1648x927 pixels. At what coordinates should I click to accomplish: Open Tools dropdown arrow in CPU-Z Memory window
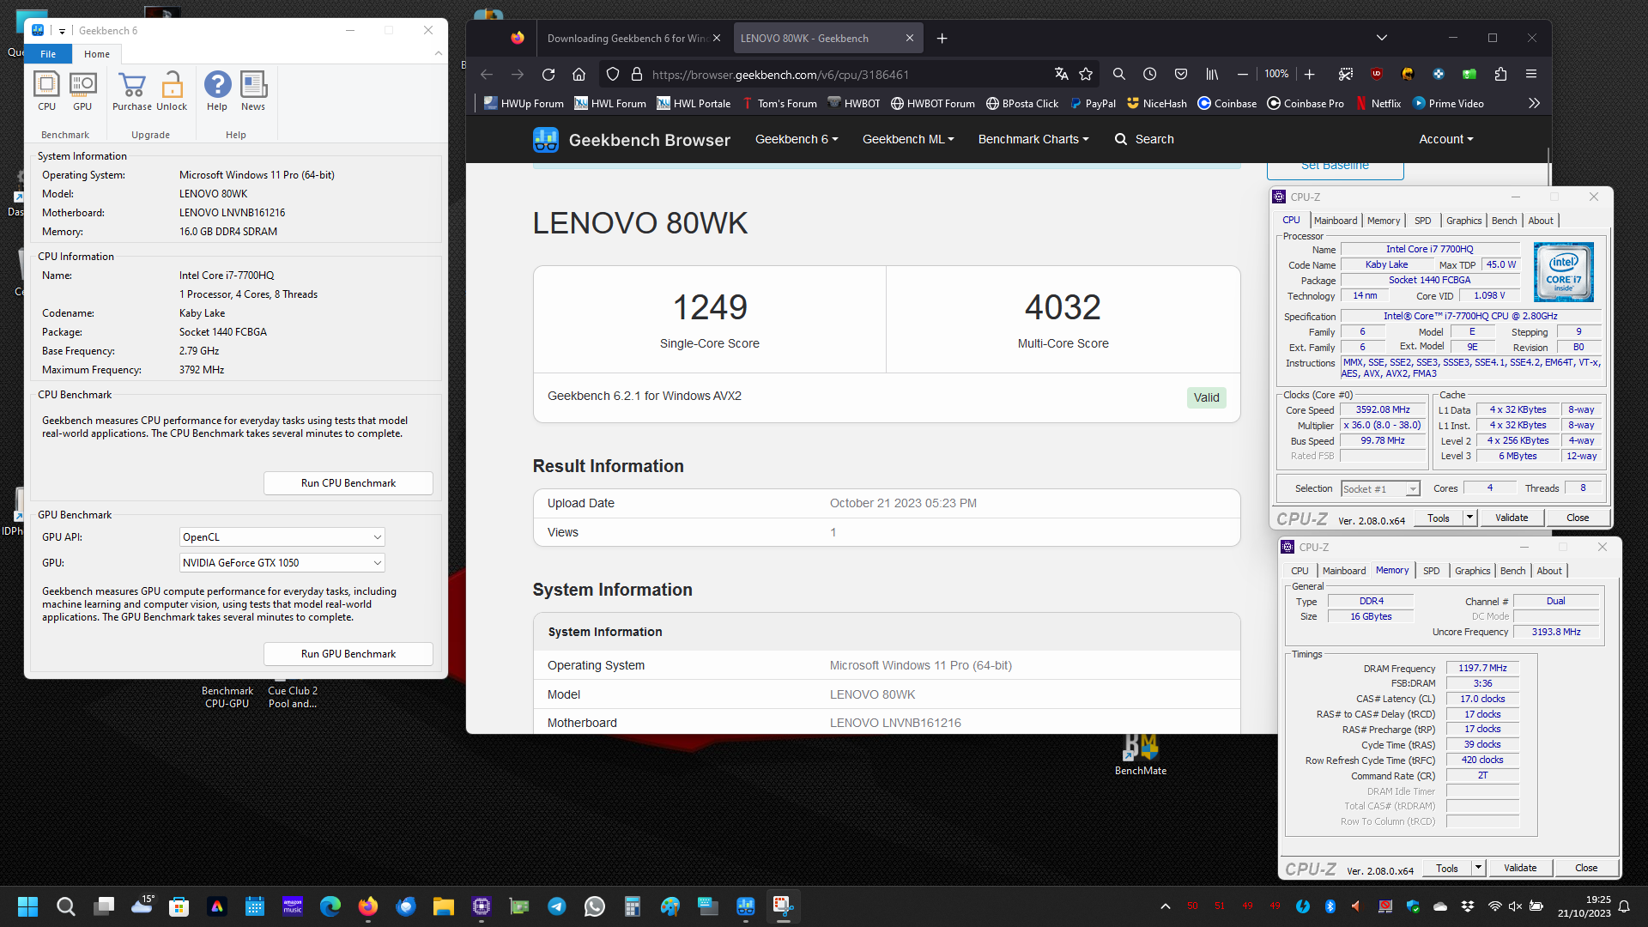tap(1478, 868)
